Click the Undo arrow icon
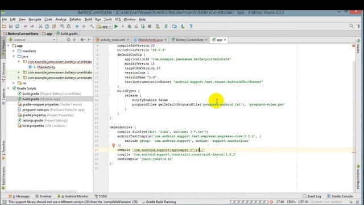Viewport: 364px width, 205px height. coord(26,27)
